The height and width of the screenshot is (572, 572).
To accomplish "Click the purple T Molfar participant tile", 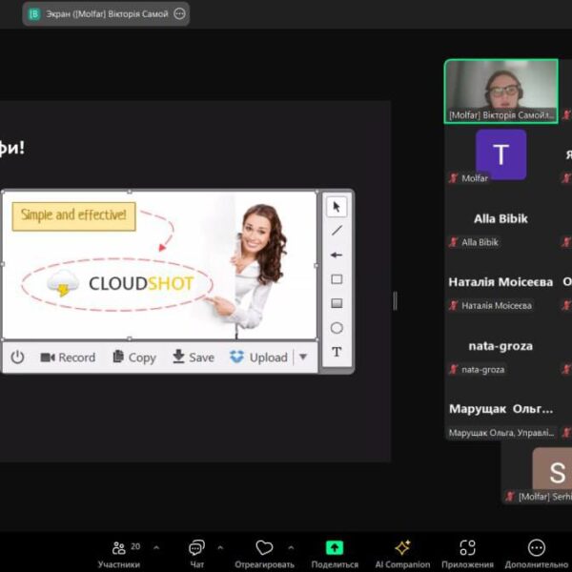I will tap(500, 154).
